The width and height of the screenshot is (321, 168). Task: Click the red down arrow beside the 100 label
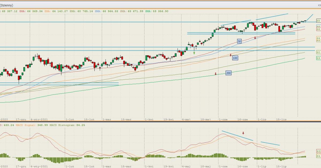click(x=231, y=55)
